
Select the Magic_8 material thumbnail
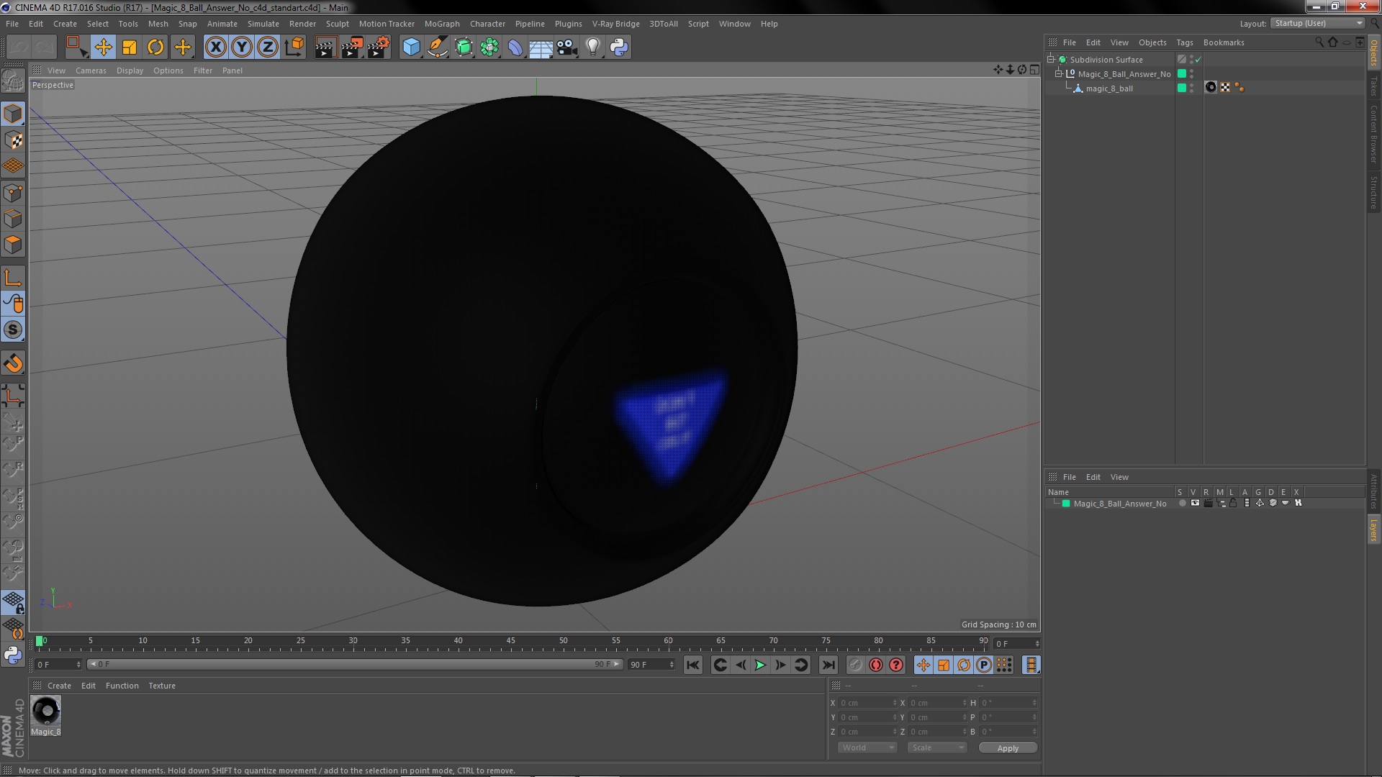point(46,712)
